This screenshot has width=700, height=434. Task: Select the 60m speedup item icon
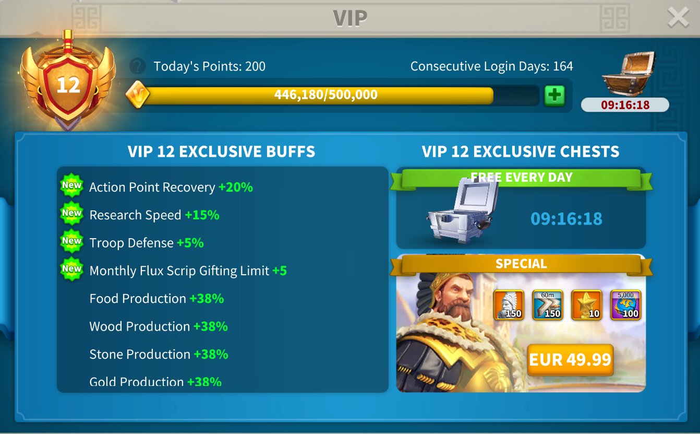click(547, 305)
